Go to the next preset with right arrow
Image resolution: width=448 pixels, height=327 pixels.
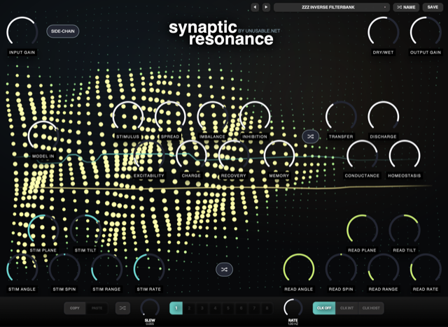[x=266, y=7]
